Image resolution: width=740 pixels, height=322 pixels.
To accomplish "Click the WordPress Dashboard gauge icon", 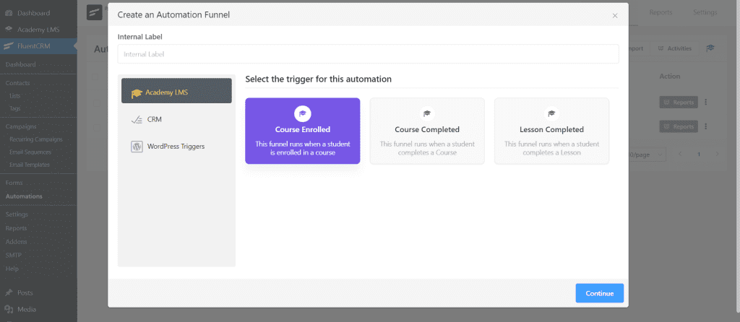I will click(9, 13).
